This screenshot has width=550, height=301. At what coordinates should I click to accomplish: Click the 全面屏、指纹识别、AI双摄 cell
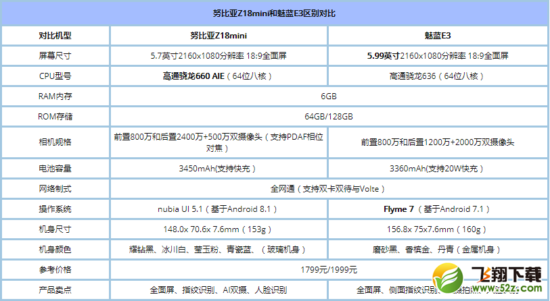pyautogui.click(x=219, y=290)
